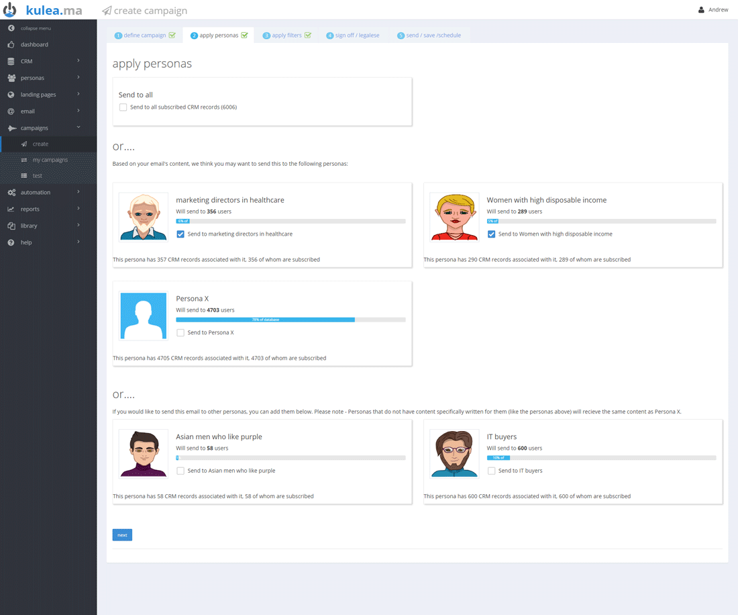Click the kulea.ma logo icon

pyautogui.click(x=11, y=10)
